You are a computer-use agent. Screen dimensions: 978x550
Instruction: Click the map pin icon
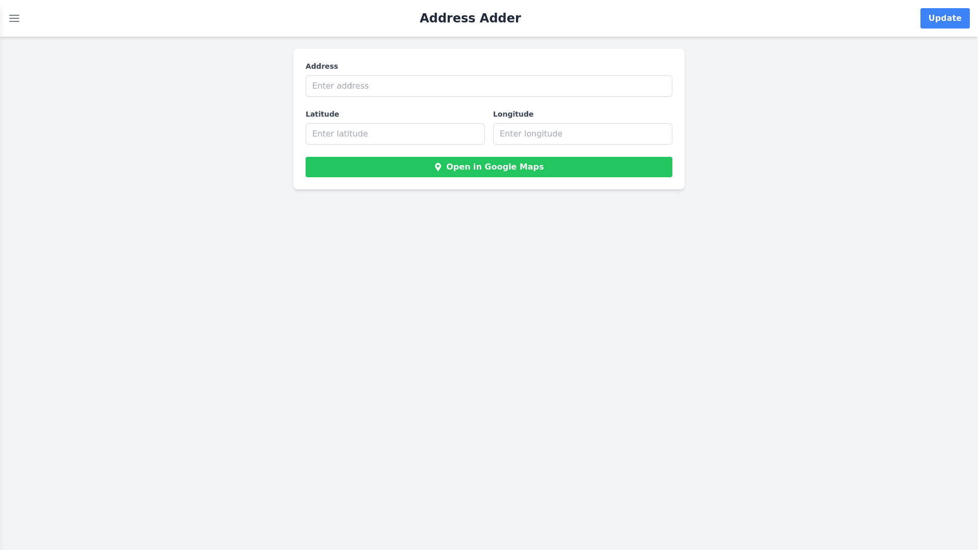(438, 167)
